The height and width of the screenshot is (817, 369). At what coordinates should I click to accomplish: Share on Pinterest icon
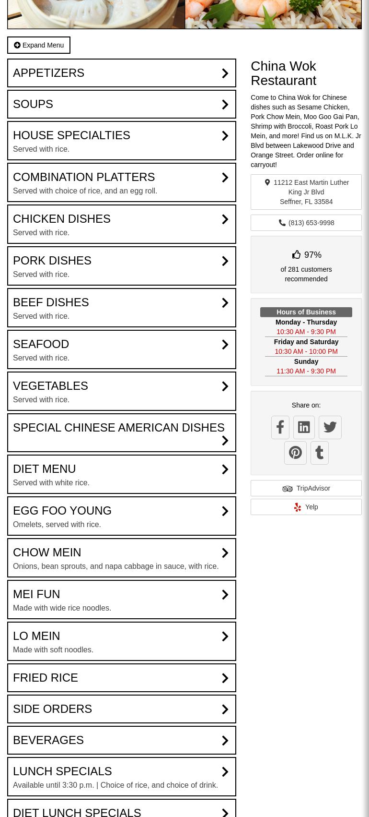pyautogui.click(x=295, y=453)
